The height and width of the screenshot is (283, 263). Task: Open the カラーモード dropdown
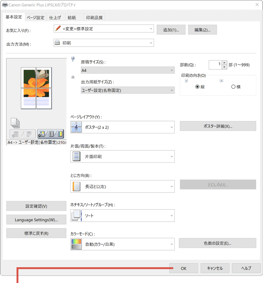pos(122,244)
